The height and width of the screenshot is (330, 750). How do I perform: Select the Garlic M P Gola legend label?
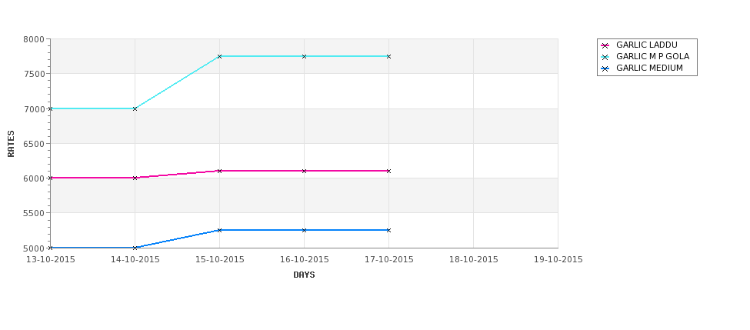[x=653, y=56]
